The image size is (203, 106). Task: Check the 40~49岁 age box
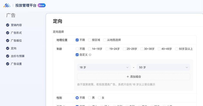tap(159, 49)
